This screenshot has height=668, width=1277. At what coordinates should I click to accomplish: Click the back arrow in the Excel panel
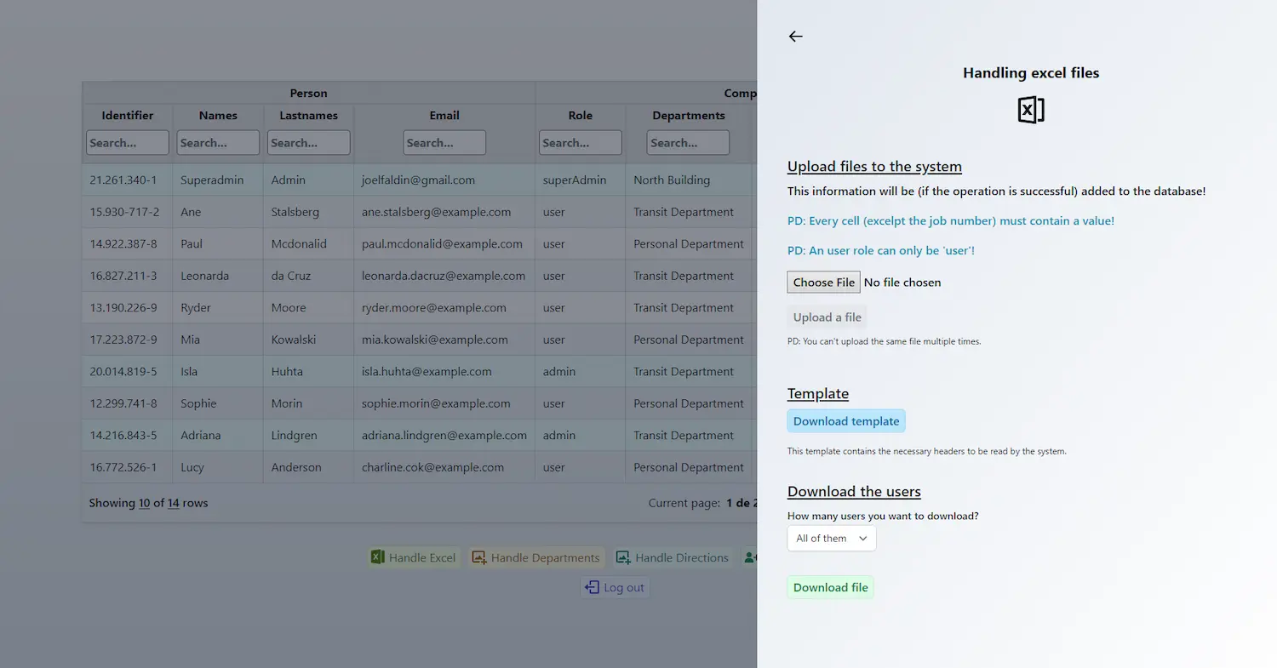[x=795, y=37]
